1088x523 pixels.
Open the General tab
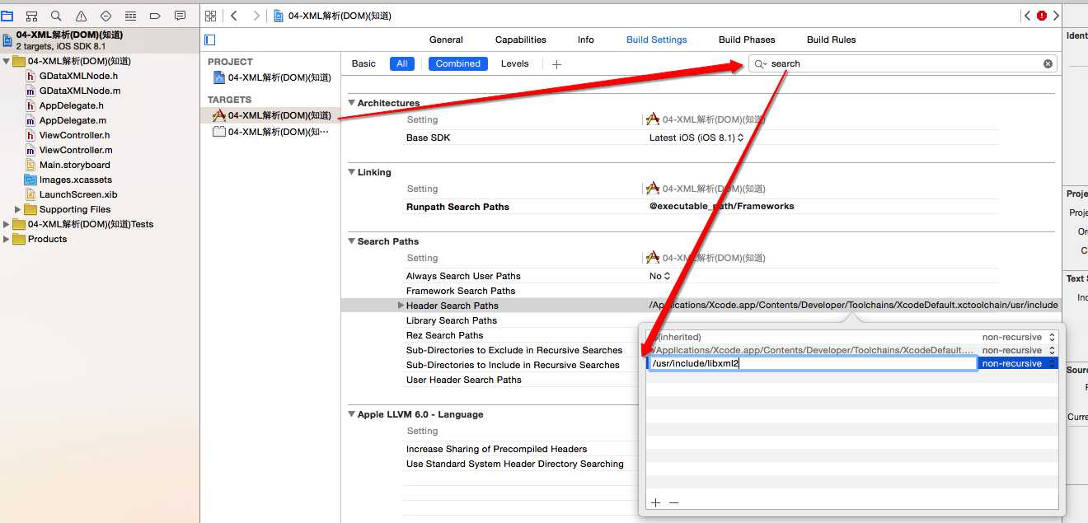pyautogui.click(x=446, y=40)
